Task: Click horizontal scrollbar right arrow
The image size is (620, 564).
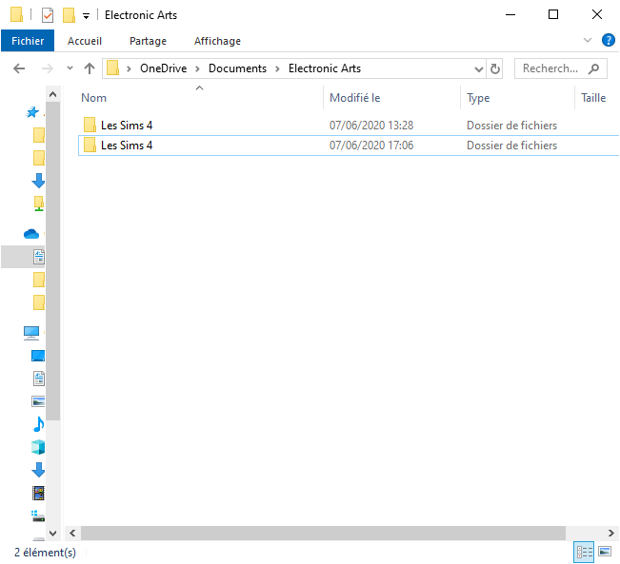Action: (611, 534)
